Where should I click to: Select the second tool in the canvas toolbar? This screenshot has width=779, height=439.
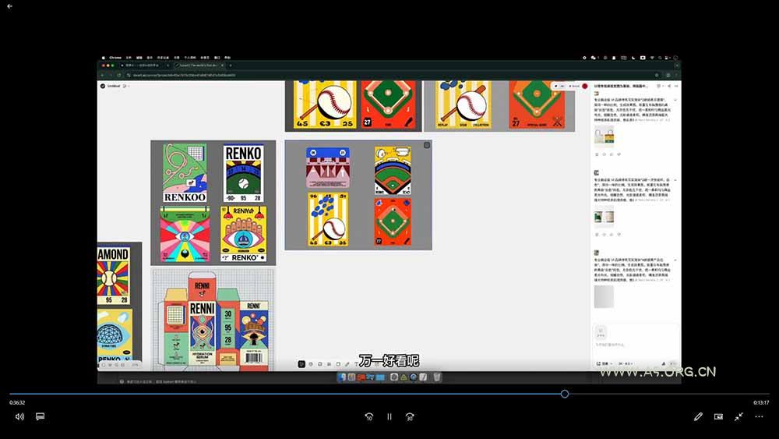pos(311,364)
